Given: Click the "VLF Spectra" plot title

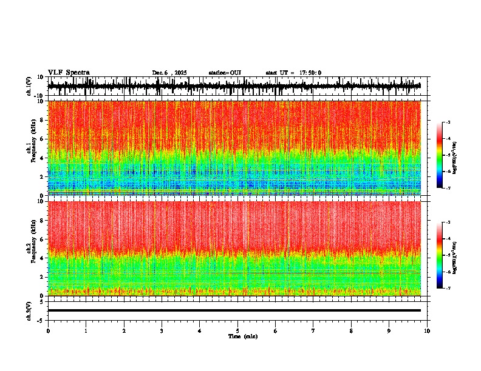Looking at the screenshot, I should [69, 73].
